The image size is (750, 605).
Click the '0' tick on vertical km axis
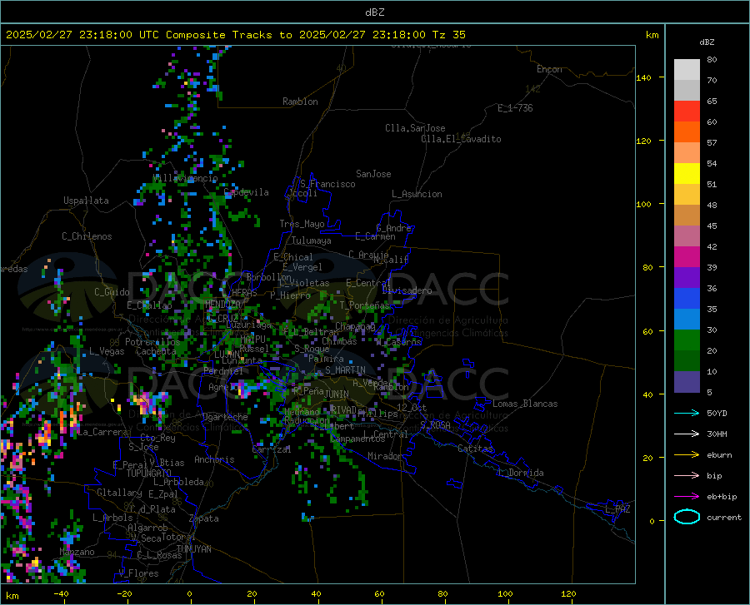click(x=652, y=521)
